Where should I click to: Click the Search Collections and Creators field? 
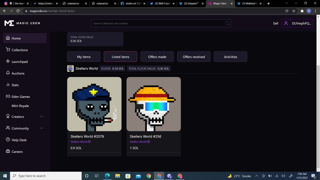(161, 23)
